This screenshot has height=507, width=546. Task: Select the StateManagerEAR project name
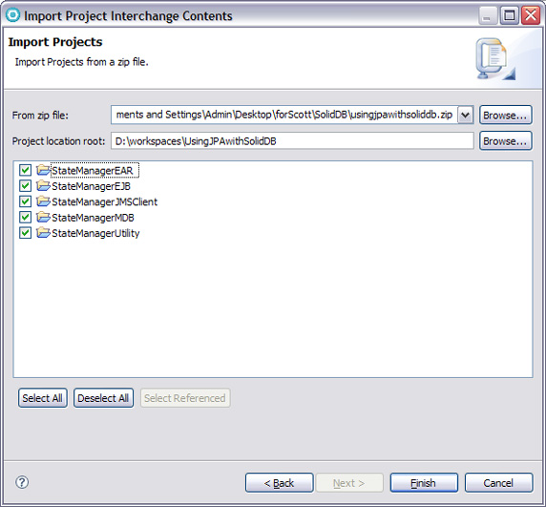93,171
